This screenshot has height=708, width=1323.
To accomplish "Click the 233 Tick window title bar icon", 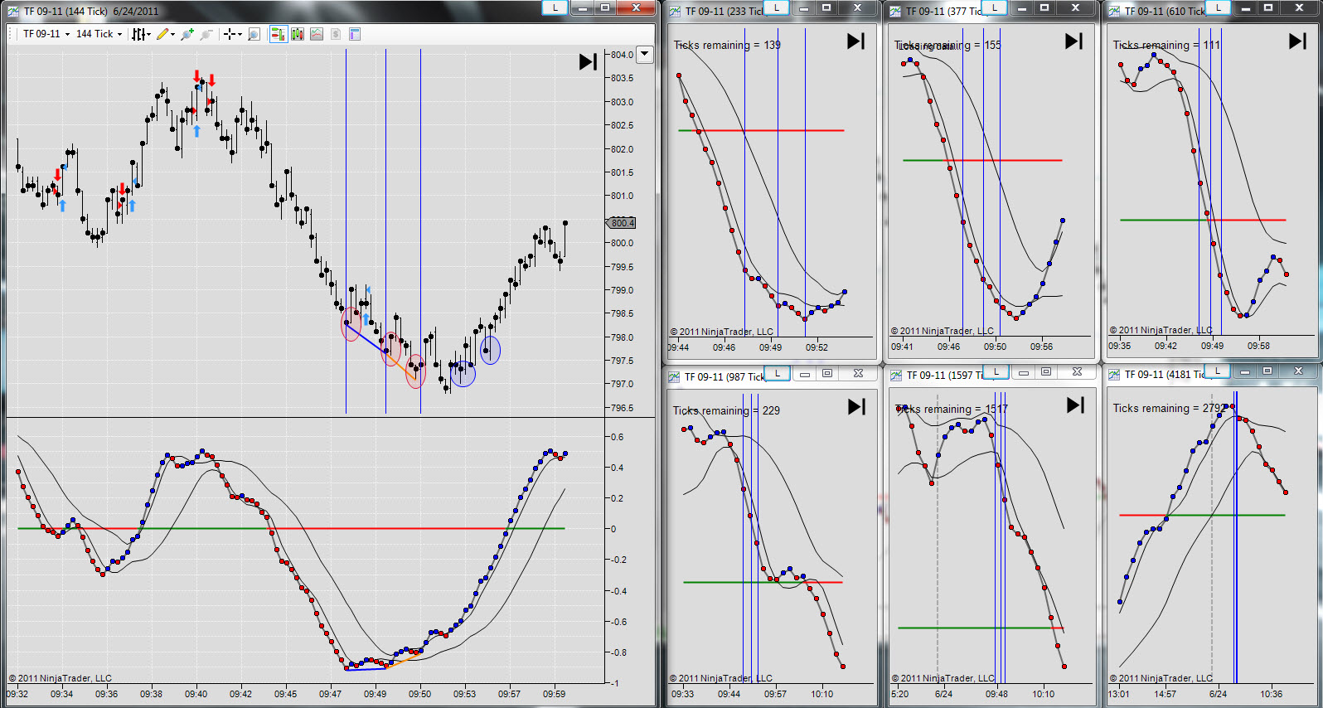I will pos(675,12).
